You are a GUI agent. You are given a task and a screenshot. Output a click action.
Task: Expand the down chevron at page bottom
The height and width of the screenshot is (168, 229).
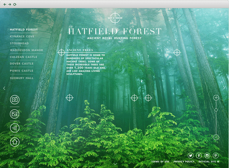coord(115,164)
